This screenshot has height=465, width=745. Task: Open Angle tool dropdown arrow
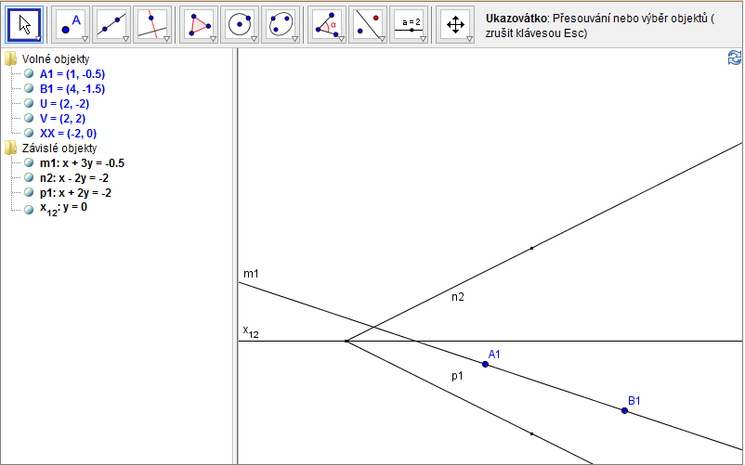tap(341, 39)
